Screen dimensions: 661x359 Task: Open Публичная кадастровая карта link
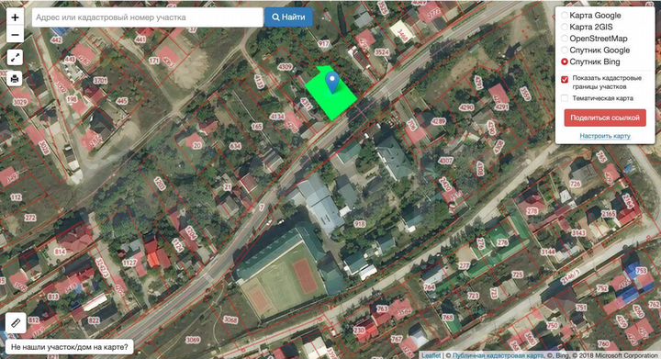pyautogui.click(x=498, y=355)
